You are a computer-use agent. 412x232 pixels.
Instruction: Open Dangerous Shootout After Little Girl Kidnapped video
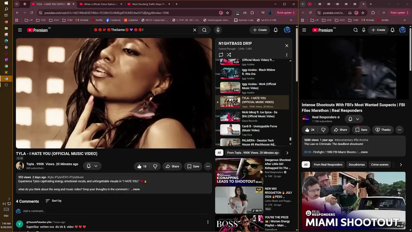[x=239, y=171]
